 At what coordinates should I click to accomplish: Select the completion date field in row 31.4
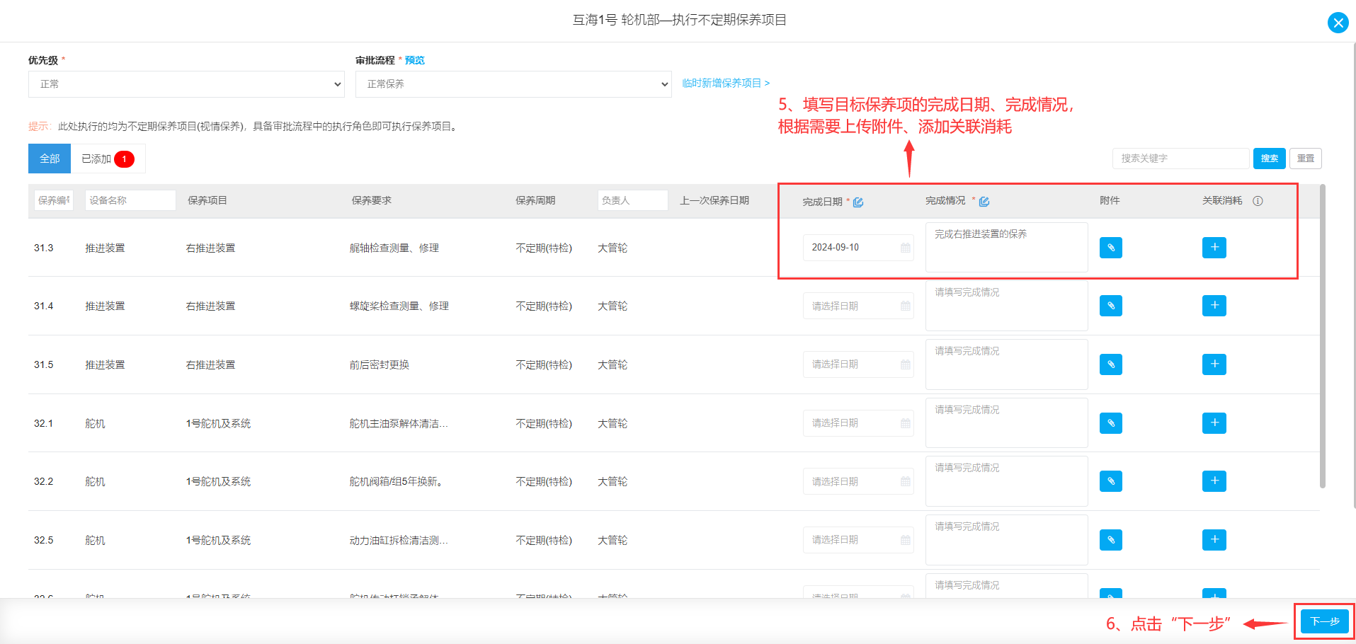tap(858, 306)
